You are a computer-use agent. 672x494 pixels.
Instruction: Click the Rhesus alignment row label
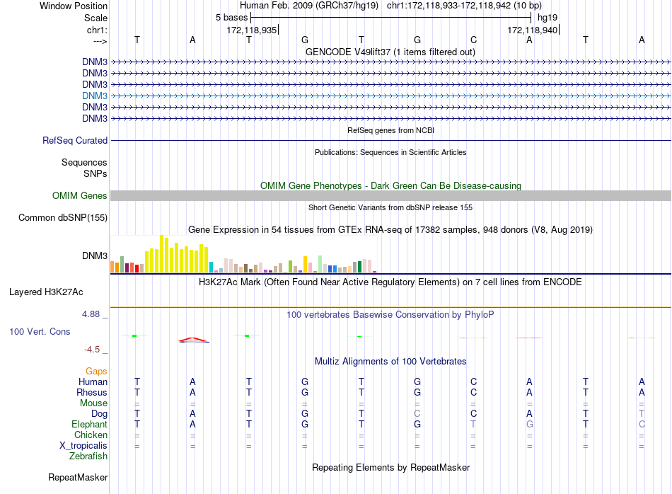pyautogui.click(x=92, y=392)
